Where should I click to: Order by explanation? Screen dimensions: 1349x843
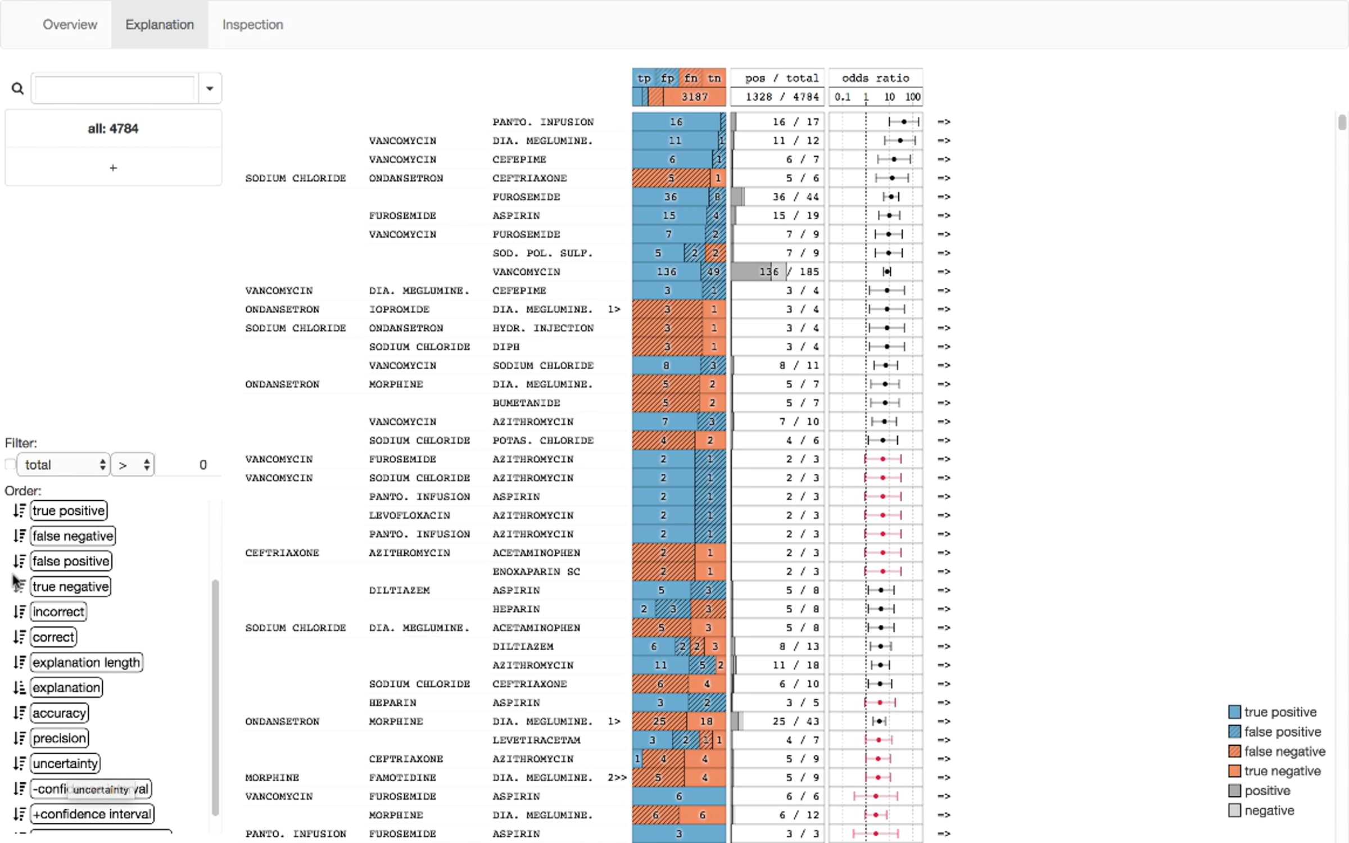pyautogui.click(x=66, y=687)
